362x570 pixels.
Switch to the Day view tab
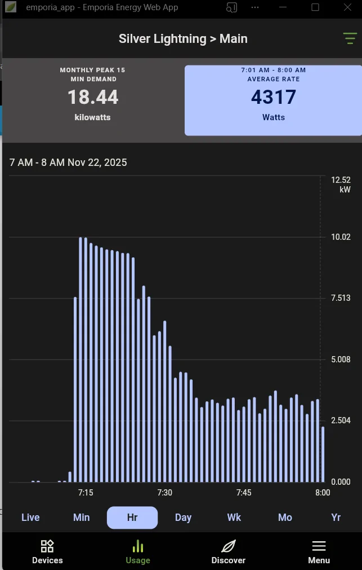(183, 518)
